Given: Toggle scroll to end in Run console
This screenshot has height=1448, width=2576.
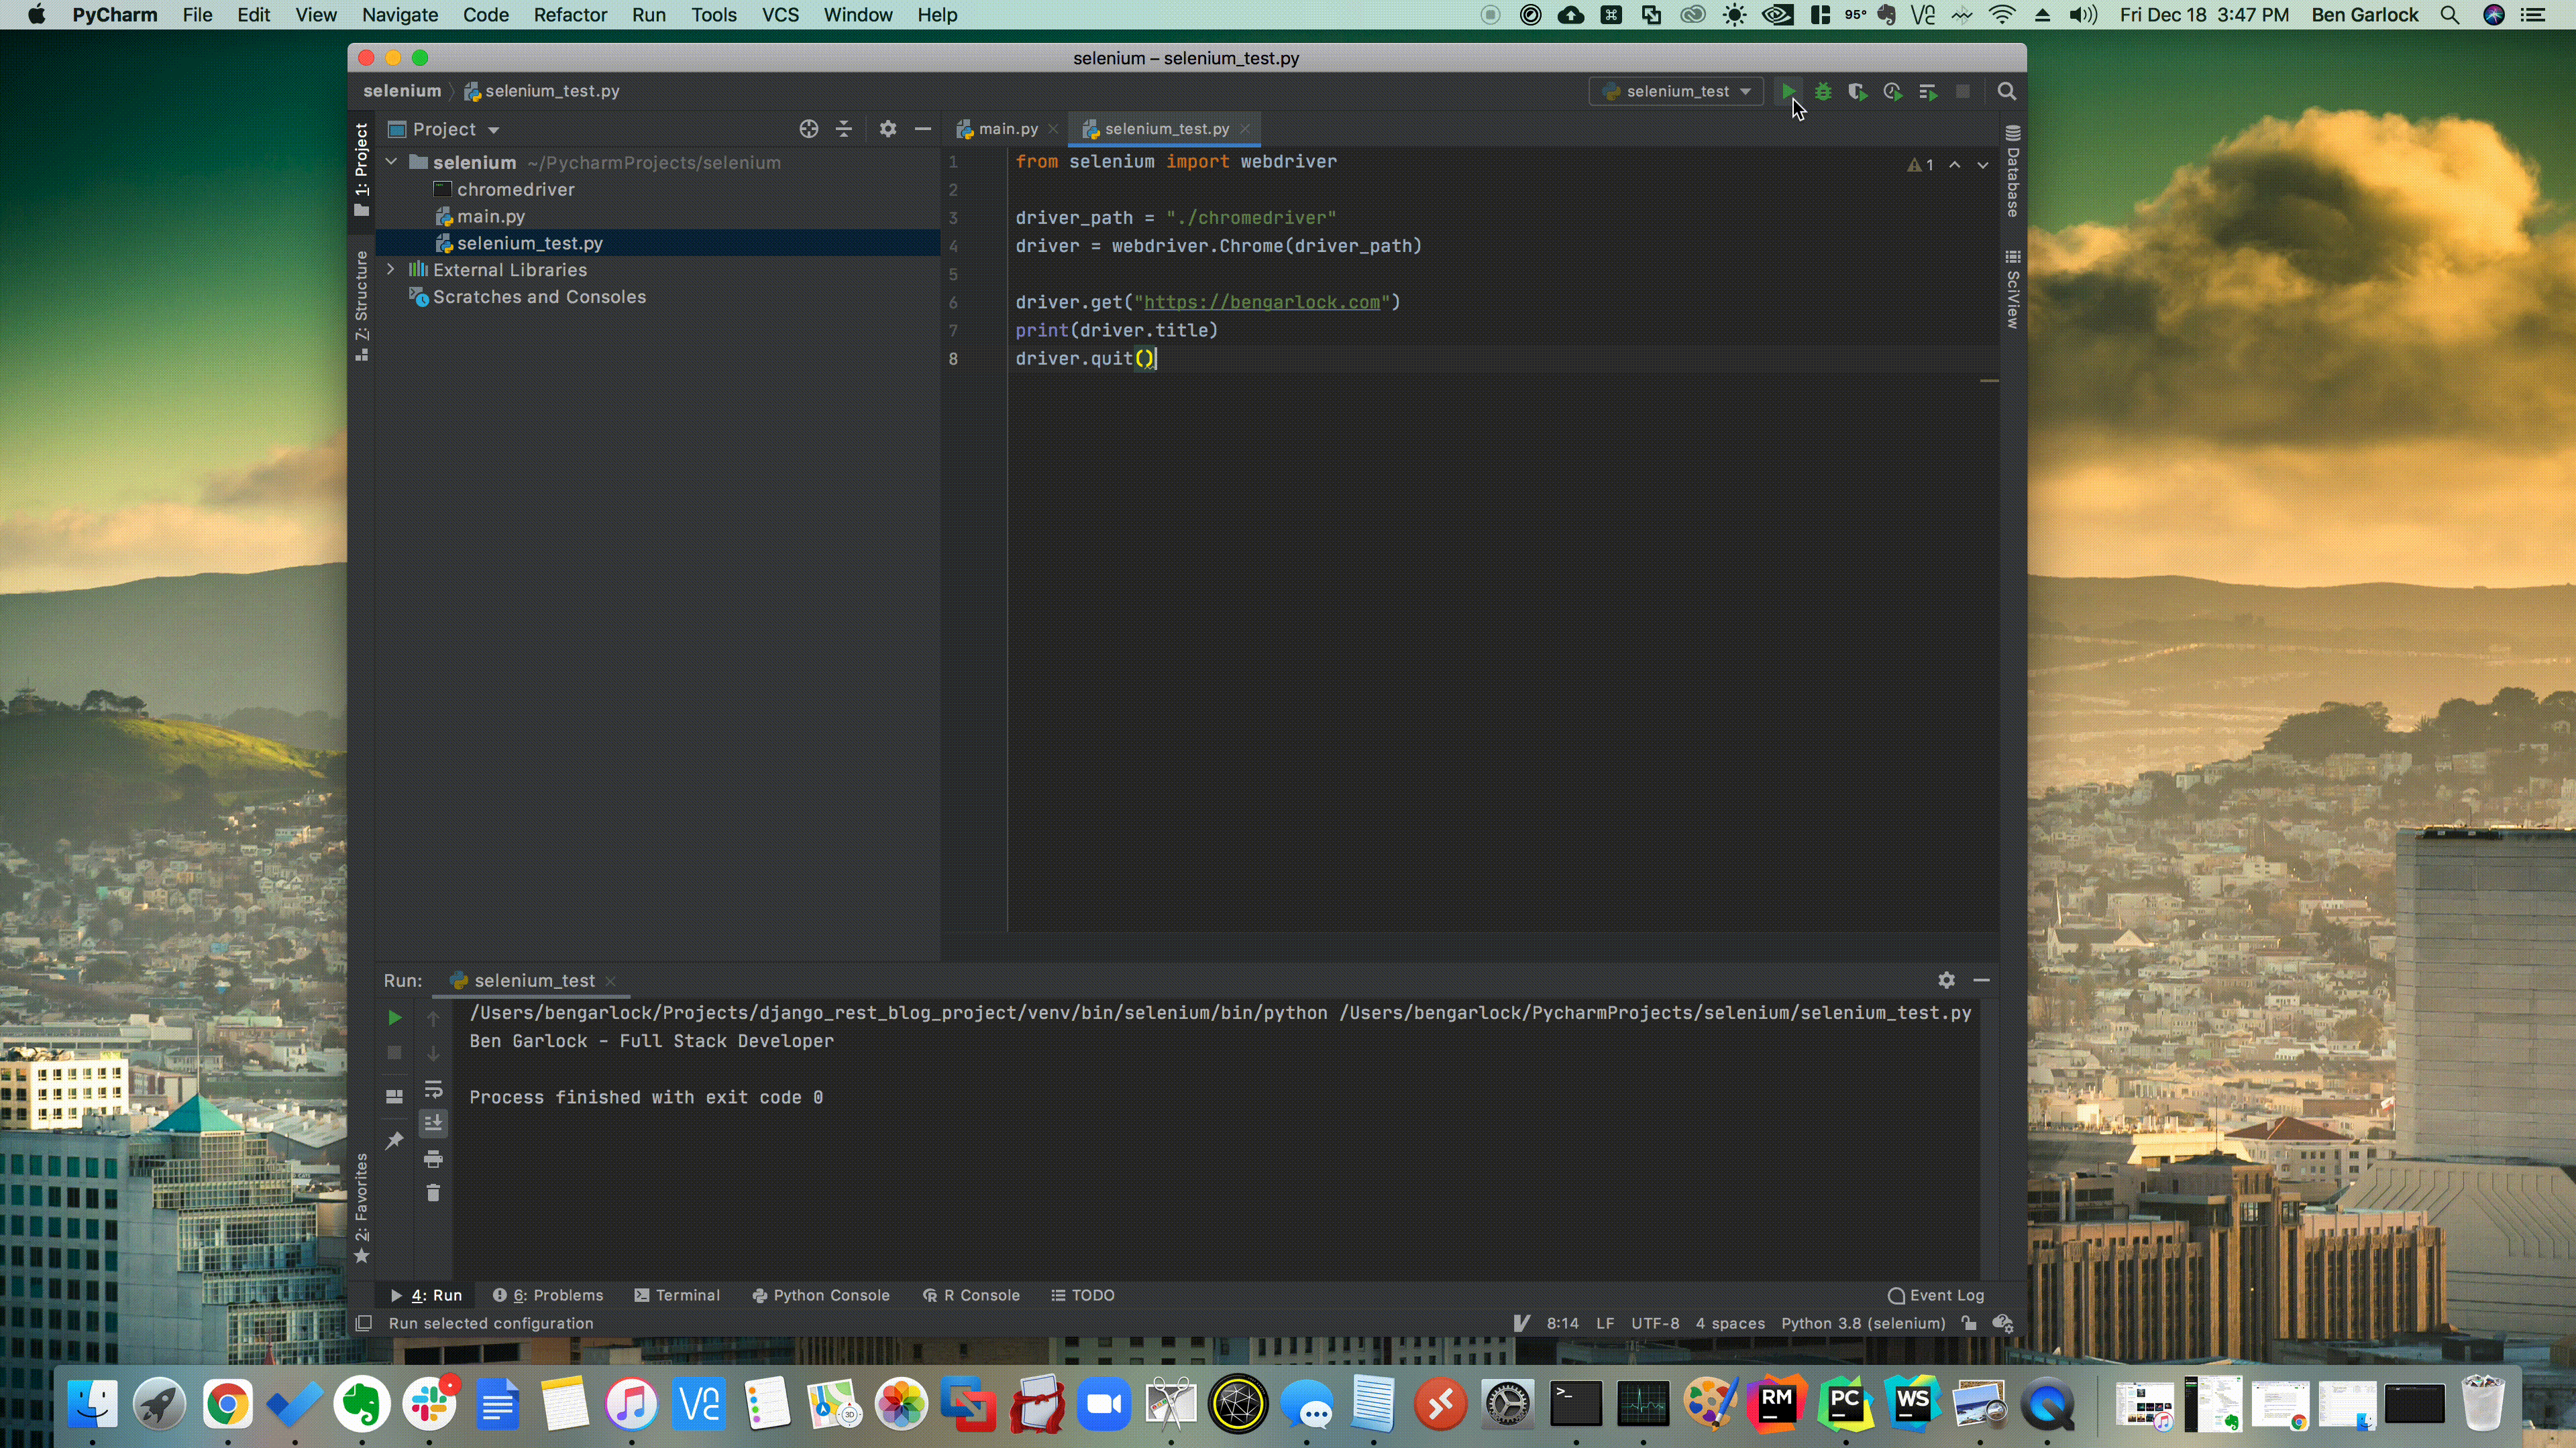Looking at the screenshot, I should 433,1124.
